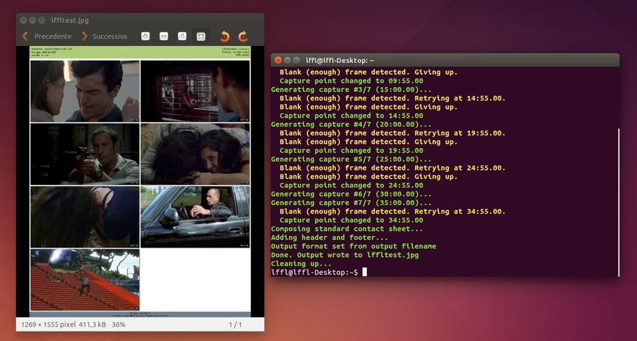This screenshot has width=637, height=341.
Task: Show image at normal size
Action: pyautogui.click(x=182, y=36)
